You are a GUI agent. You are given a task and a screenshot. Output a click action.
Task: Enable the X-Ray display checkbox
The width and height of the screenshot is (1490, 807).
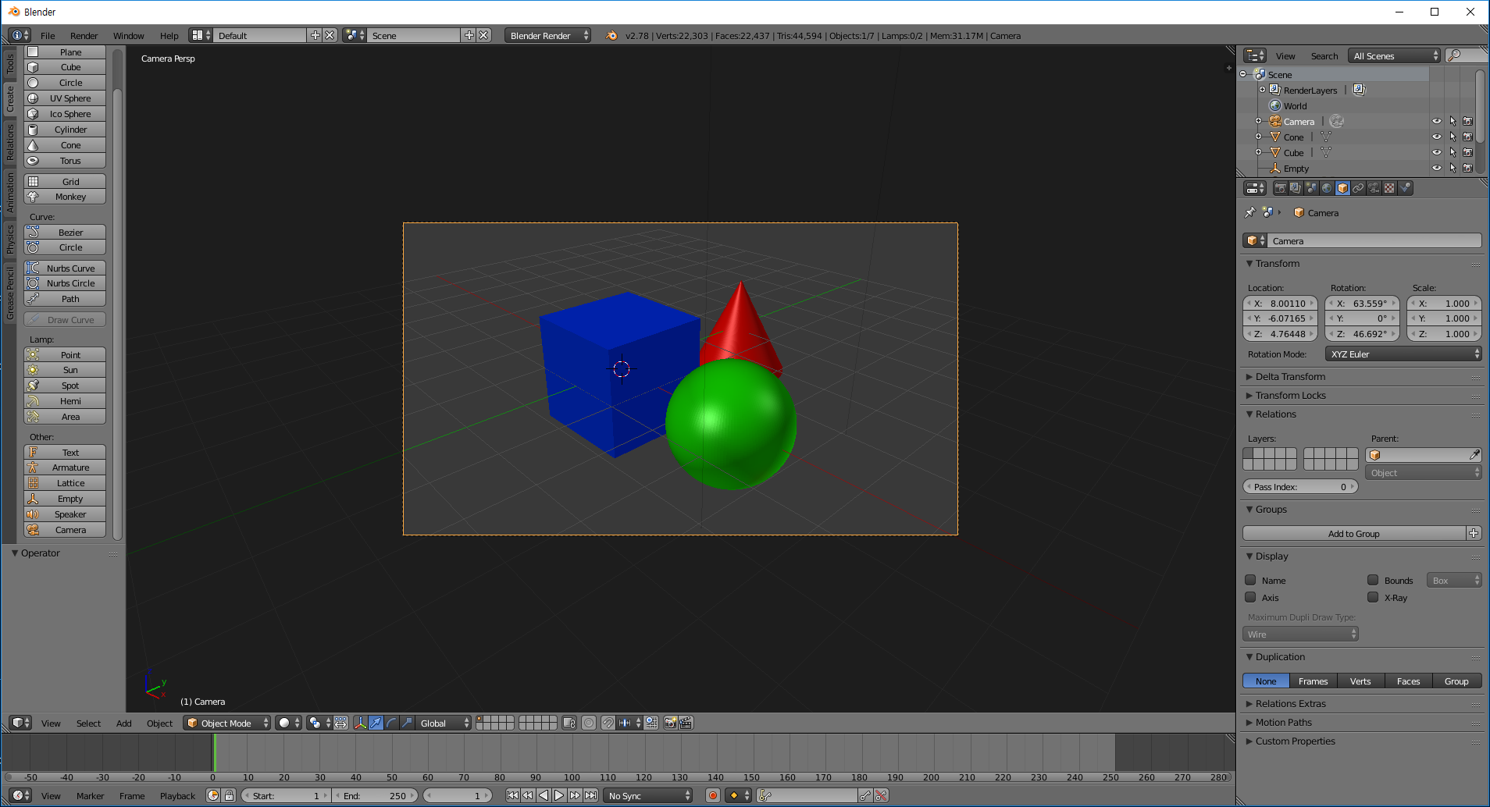1374,597
